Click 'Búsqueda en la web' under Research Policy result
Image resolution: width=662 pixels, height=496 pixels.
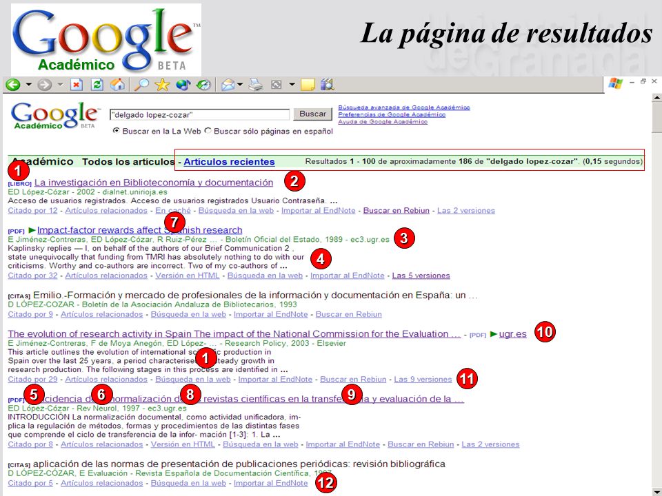coord(193,379)
